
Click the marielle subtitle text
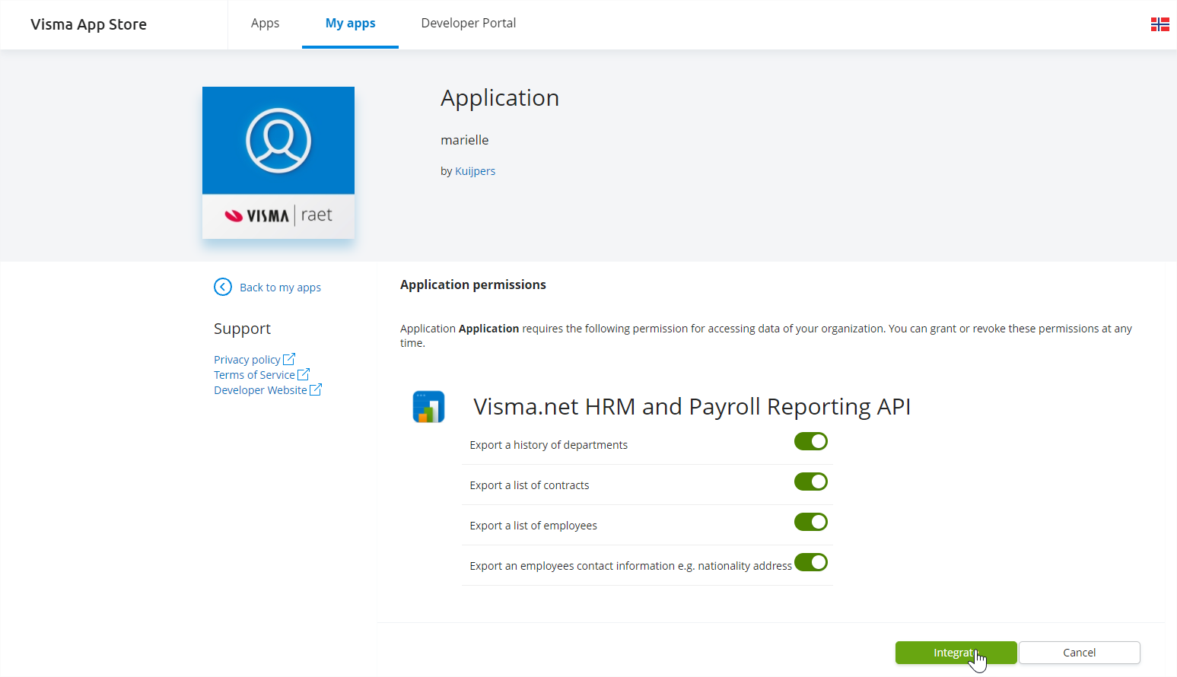tap(465, 140)
